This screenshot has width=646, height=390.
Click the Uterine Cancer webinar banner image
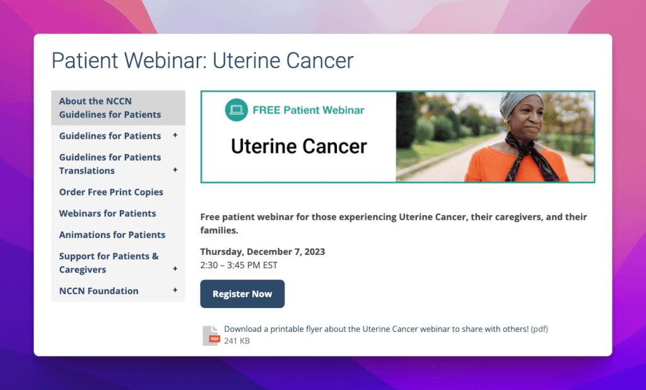click(397, 137)
